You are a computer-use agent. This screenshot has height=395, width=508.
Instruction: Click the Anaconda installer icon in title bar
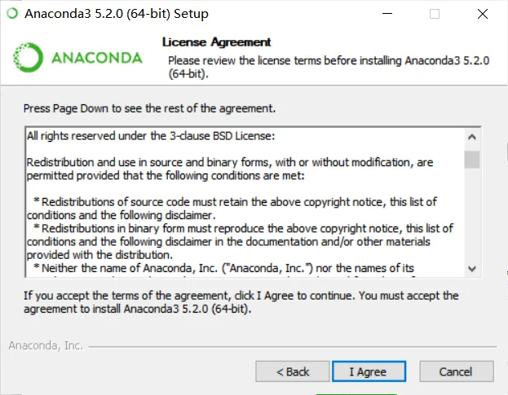pyautogui.click(x=12, y=13)
